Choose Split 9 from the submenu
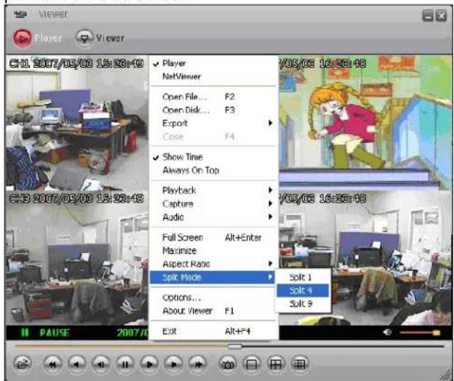This screenshot has width=454, height=381. [x=301, y=304]
